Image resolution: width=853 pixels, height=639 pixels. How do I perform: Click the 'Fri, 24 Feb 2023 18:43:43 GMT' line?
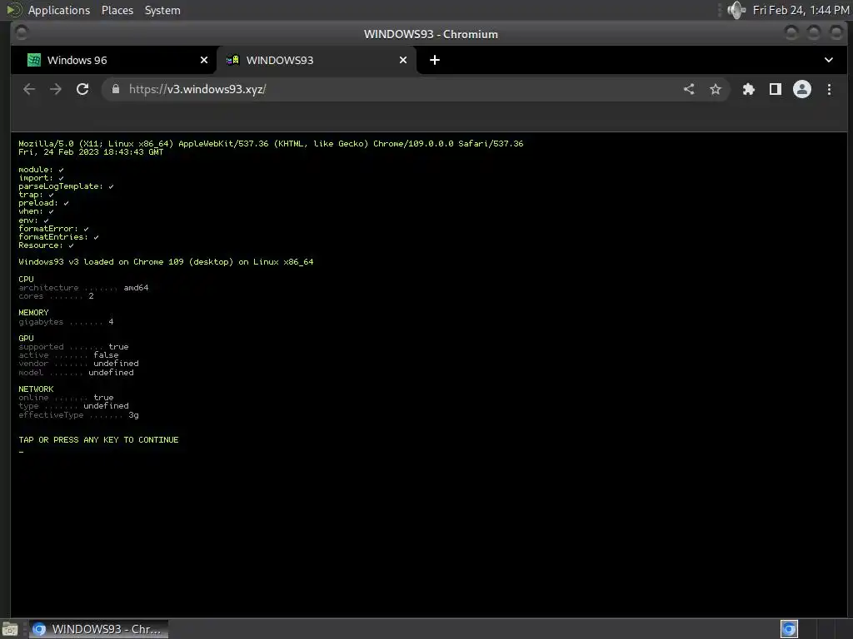[91, 152]
